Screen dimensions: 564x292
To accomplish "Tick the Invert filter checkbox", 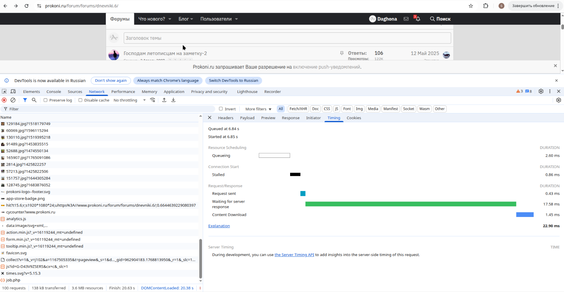I will coord(221,109).
